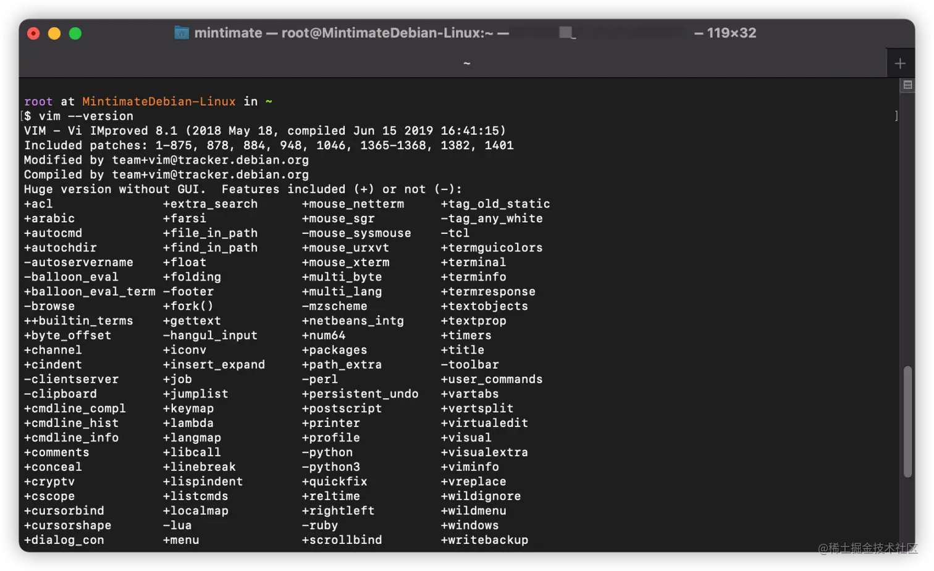This screenshot has height=571, width=934.
Task: Click the '-clientserver' feature entry
Action: pyautogui.click(x=71, y=379)
